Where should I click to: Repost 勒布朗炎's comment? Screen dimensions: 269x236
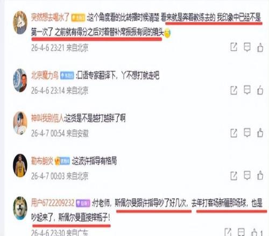pos(233,176)
